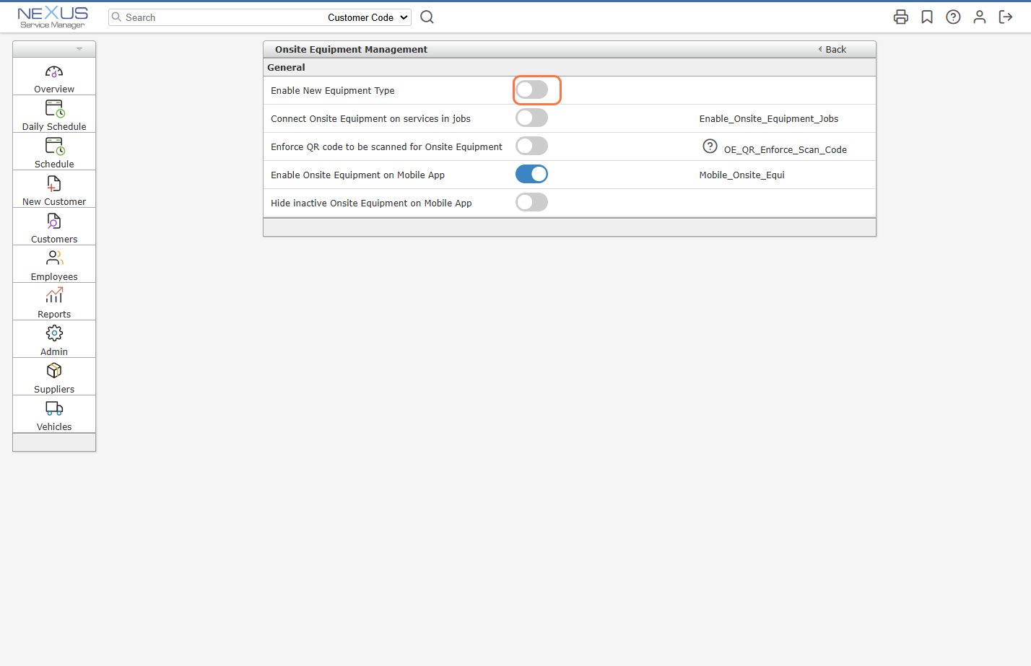Toggle Enforce QR code to be scanned
This screenshot has width=1031, height=666.
tap(531, 146)
